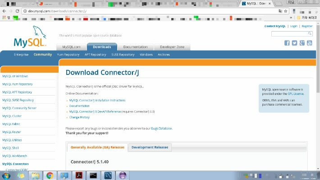This screenshot has height=180, width=320.
Task: Open the command prompt taskbar icon
Action: [93, 175]
